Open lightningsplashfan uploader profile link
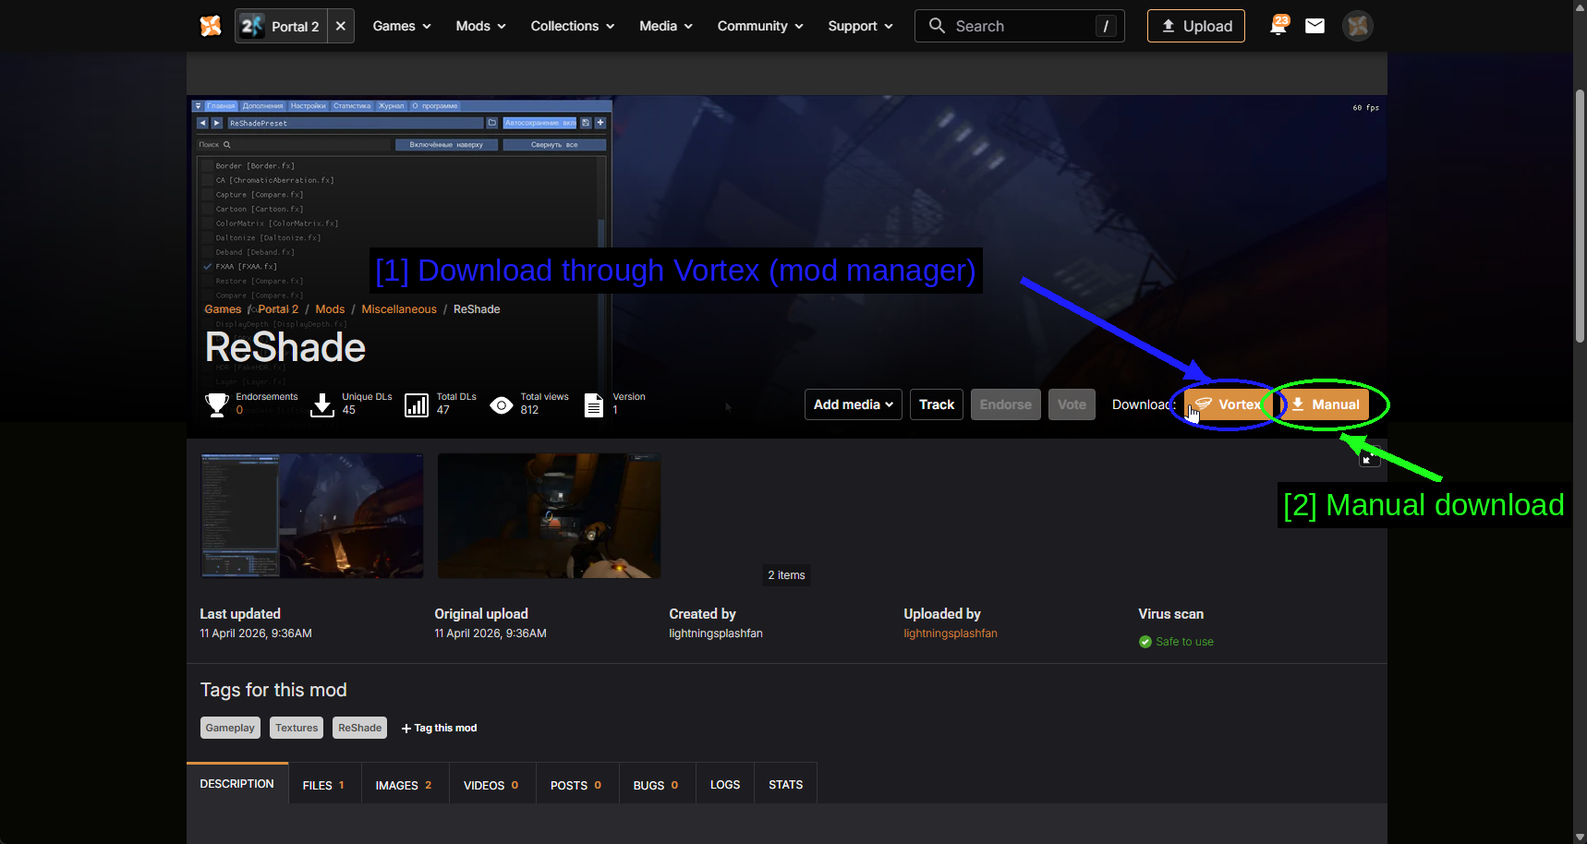 pos(951,633)
